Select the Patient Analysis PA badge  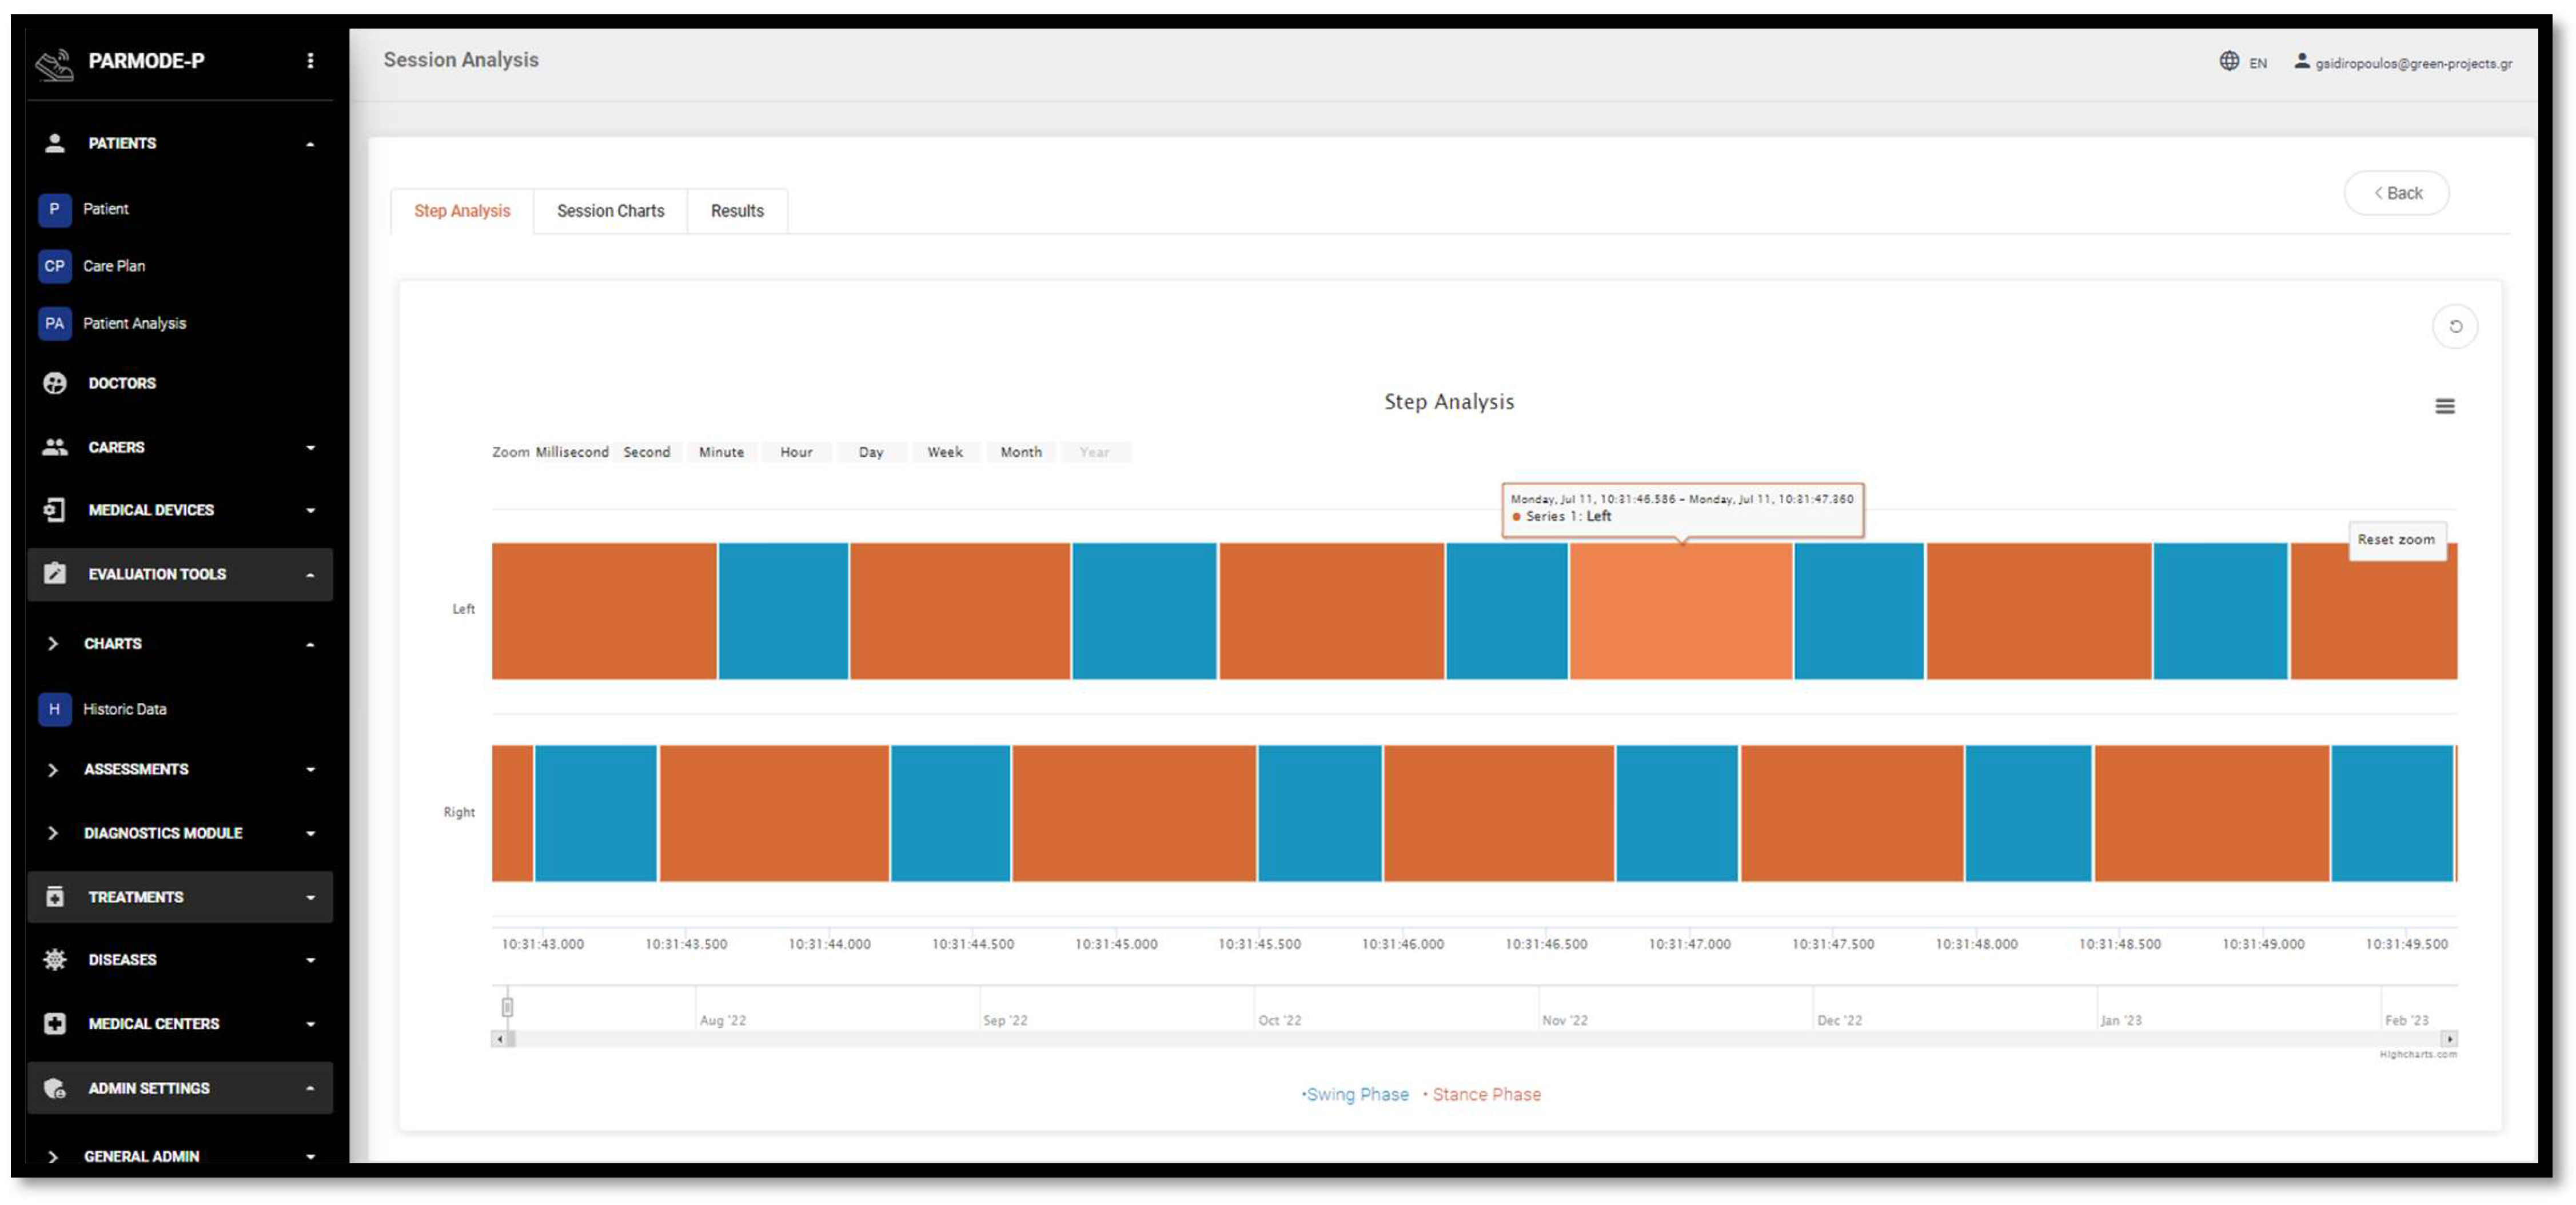[54, 323]
